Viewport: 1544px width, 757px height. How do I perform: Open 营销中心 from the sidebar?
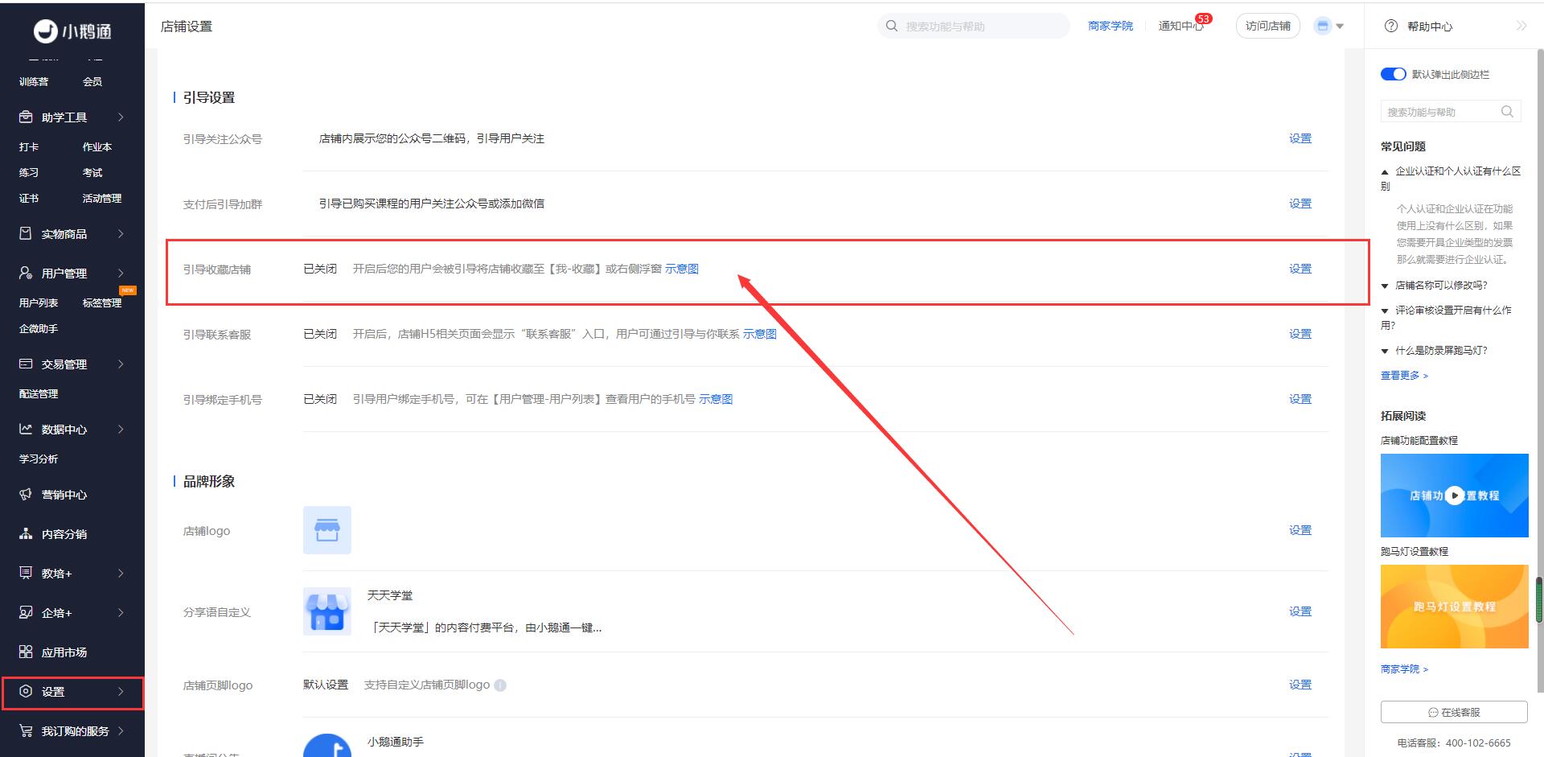(64, 495)
